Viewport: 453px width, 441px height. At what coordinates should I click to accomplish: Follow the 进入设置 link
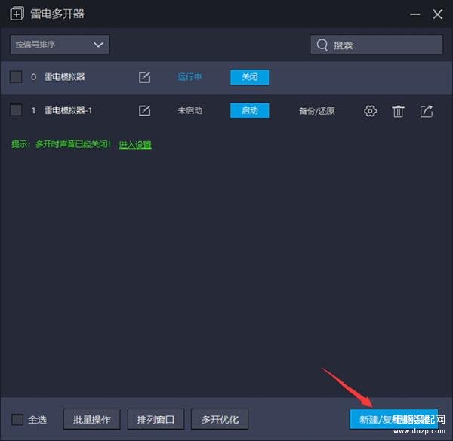135,144
